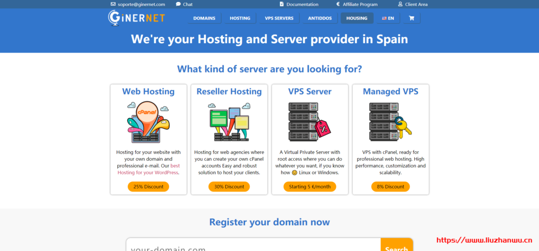This screenshot has height=251, width=539.
Task: Click the Web Hosting cPanel illustration
Action: (148, 122)
